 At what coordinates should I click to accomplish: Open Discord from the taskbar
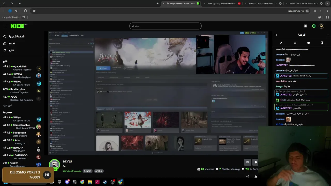click(x=67, y=182)
